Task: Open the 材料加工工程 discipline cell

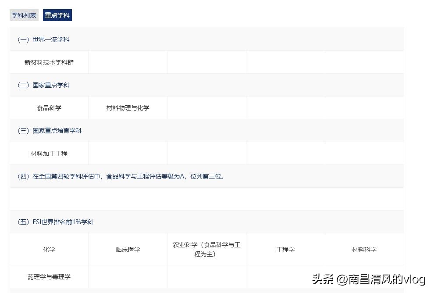Action: click(49, 153)
